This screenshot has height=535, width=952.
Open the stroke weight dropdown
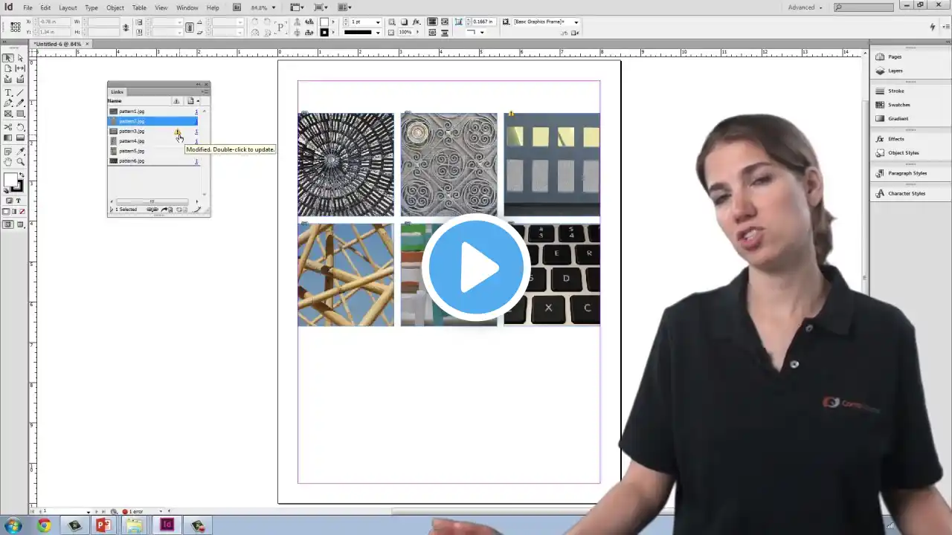[378, 22]
